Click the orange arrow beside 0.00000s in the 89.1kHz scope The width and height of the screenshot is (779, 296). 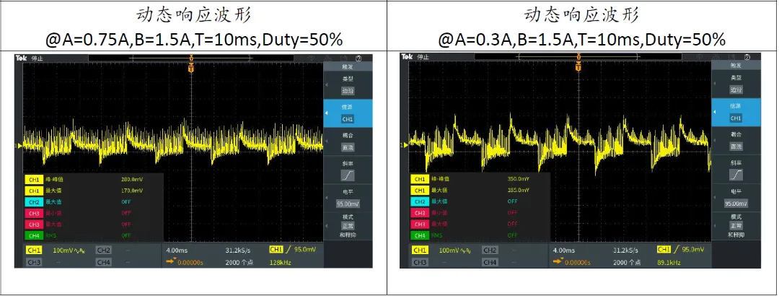pos(558,261)
